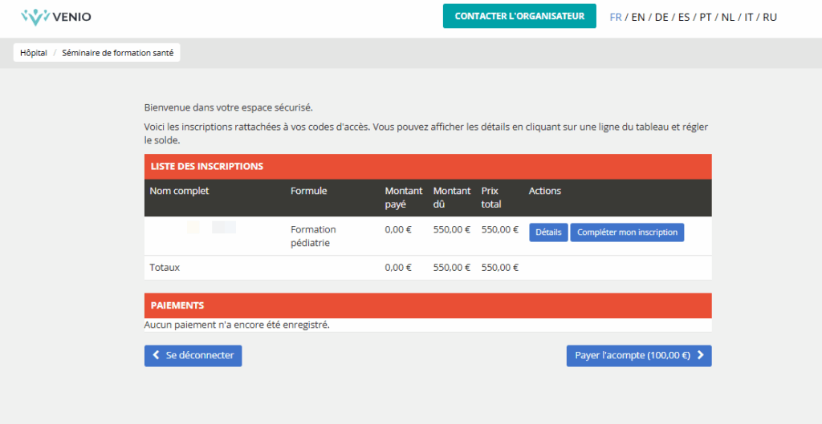Viewport: 822px width, 424px height.
Task: Log out with Se déconnecter
Action: [193, 356]
